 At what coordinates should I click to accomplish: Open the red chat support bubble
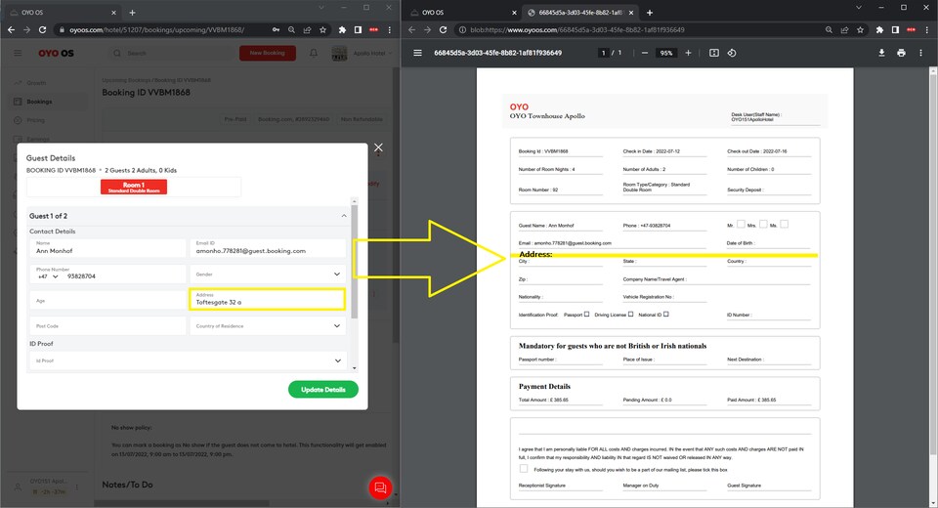tap(380, 487)
